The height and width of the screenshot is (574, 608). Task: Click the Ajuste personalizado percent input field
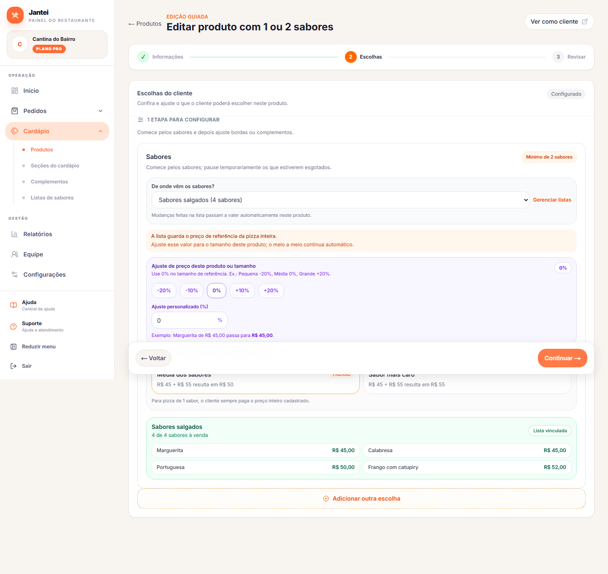pyautogui.click(x=190, y=321)
